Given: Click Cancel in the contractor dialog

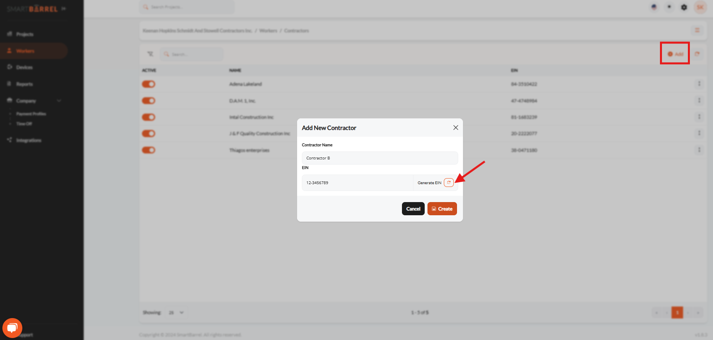Looking at the screenshot, I should tap(413, 209).
